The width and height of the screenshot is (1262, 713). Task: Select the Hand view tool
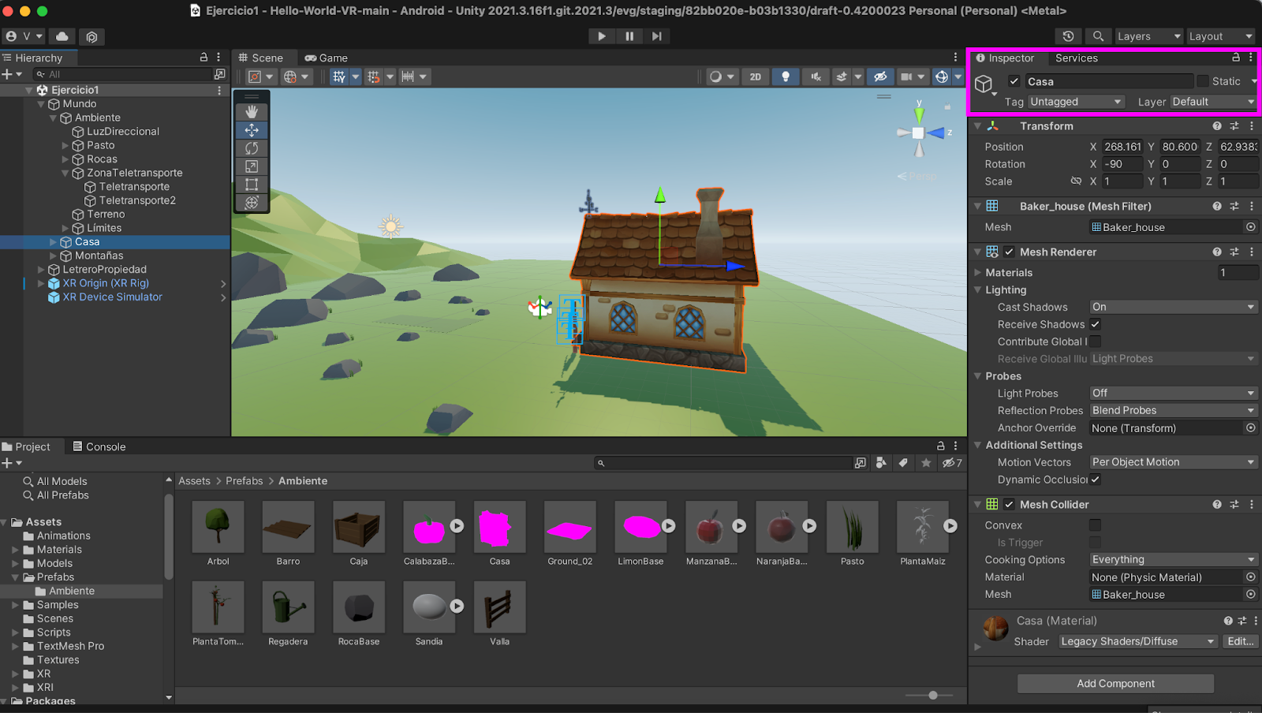point(252,112)
